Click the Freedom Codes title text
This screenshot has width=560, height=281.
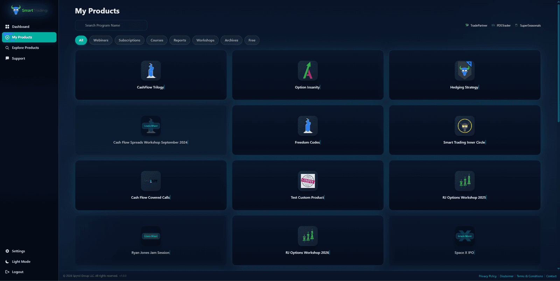pos(307,142)
